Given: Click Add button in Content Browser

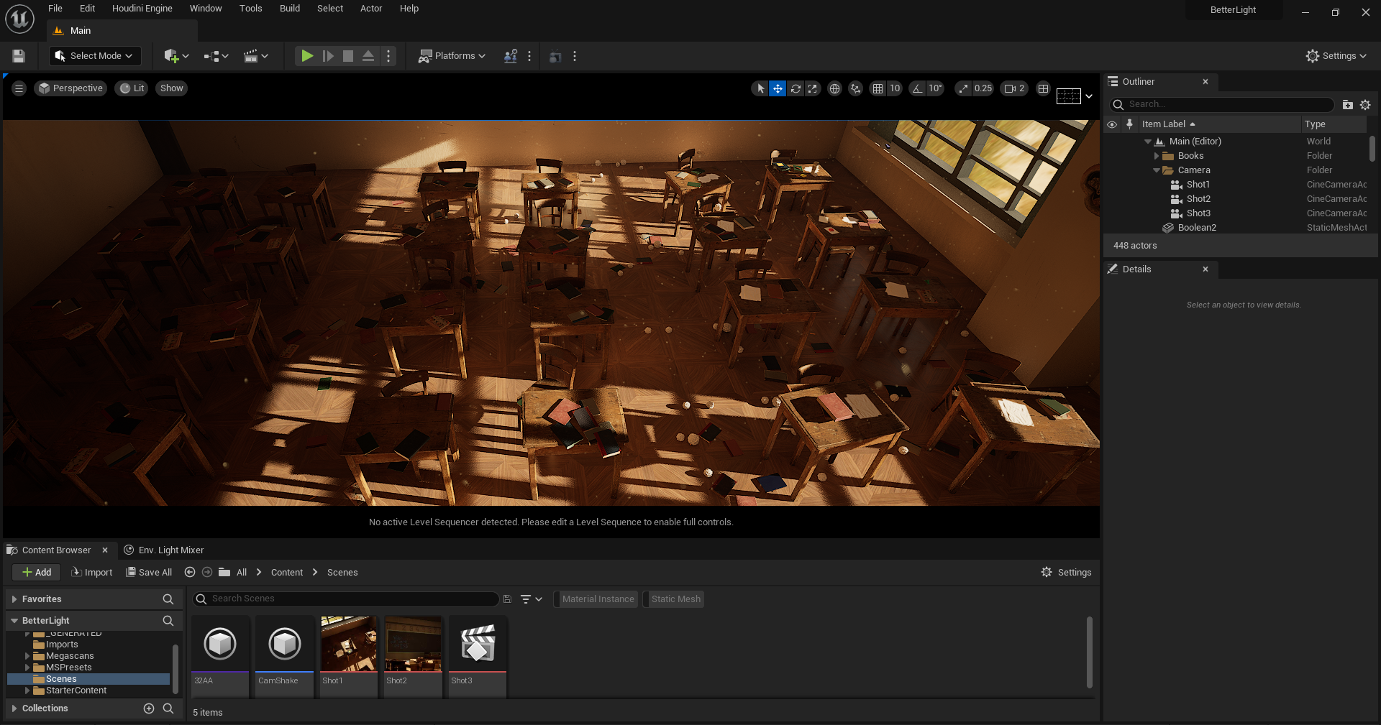Looking at the screenshot, I should [x=37, y=573].
